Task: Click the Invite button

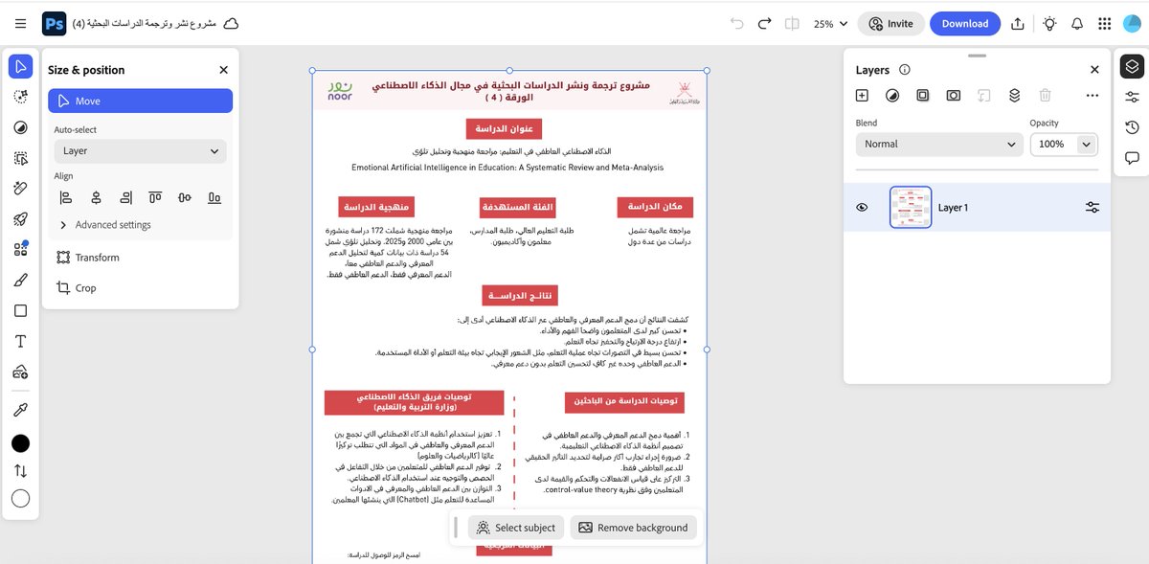Action: [890, 23]
